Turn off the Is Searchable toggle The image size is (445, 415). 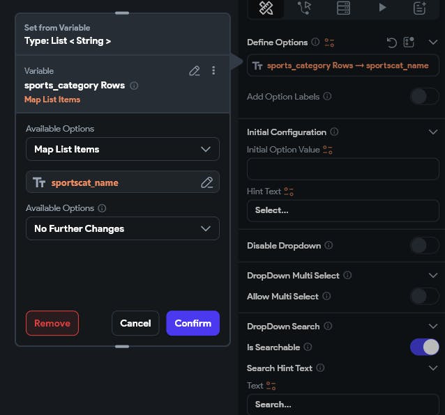coord(424,347)
